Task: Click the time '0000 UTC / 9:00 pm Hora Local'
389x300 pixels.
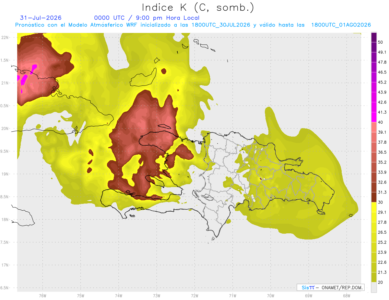Action: coord(147,18)
